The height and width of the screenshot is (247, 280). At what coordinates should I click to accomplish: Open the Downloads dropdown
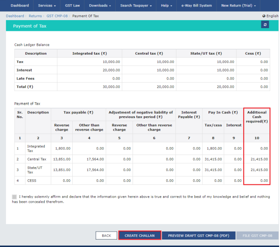click(x=100, y=6)
